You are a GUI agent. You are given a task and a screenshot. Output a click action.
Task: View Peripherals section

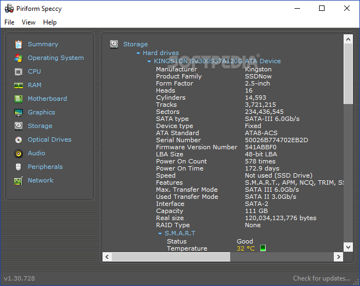tap(45, 167)
